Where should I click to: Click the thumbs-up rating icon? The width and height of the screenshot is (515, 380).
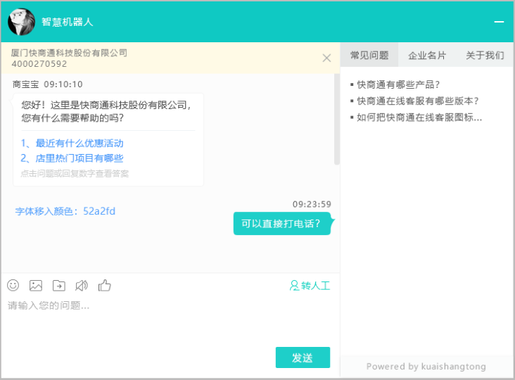coord(105,285)
